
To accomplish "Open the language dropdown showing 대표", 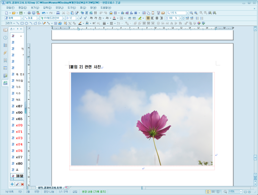I will pyautogui.click(x=38, y=18).
